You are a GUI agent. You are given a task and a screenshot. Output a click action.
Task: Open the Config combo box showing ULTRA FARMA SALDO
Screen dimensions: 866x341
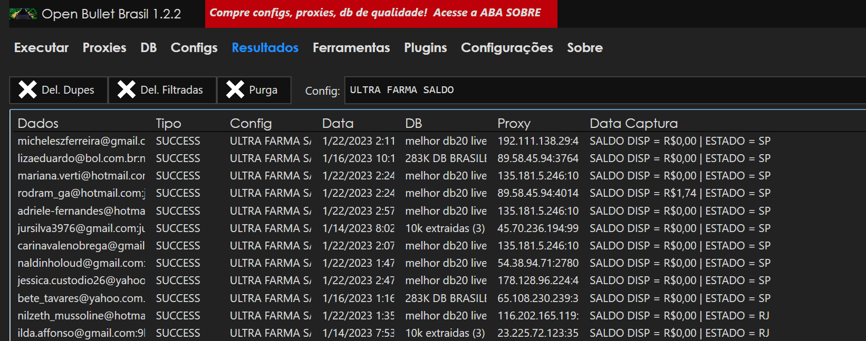tap(604, 90)
